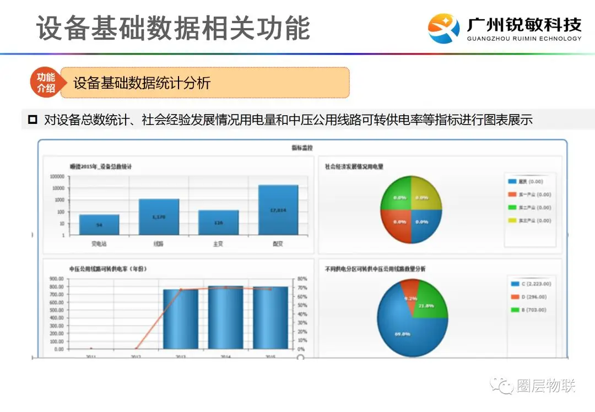The height and width of the screenshot is (412, 595).
Task: Click the 不同供电分区 line quantity chart title
Action: tap(375, 269)
